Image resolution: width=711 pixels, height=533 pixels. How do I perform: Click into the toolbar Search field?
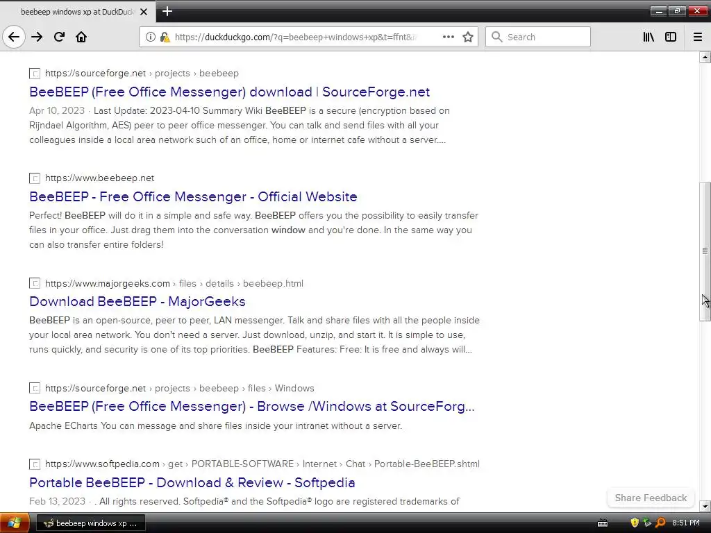coord(538,37)
